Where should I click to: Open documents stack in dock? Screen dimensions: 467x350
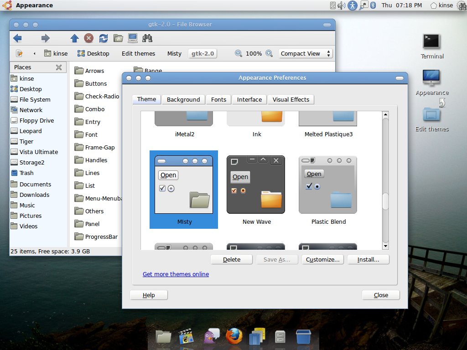click(x=257, y=336)
